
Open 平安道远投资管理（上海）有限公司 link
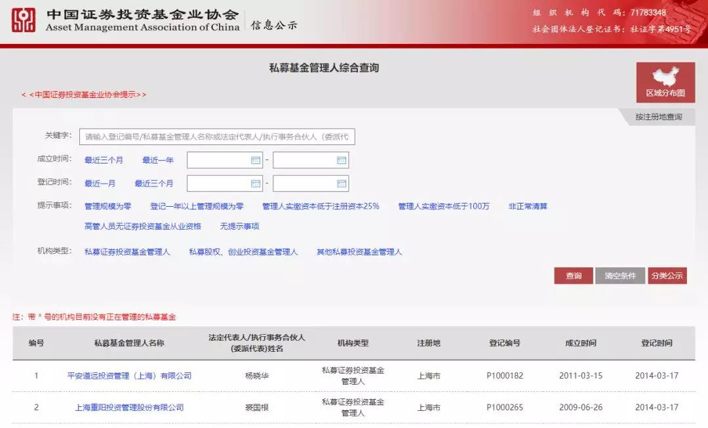[x=129, y=375]
